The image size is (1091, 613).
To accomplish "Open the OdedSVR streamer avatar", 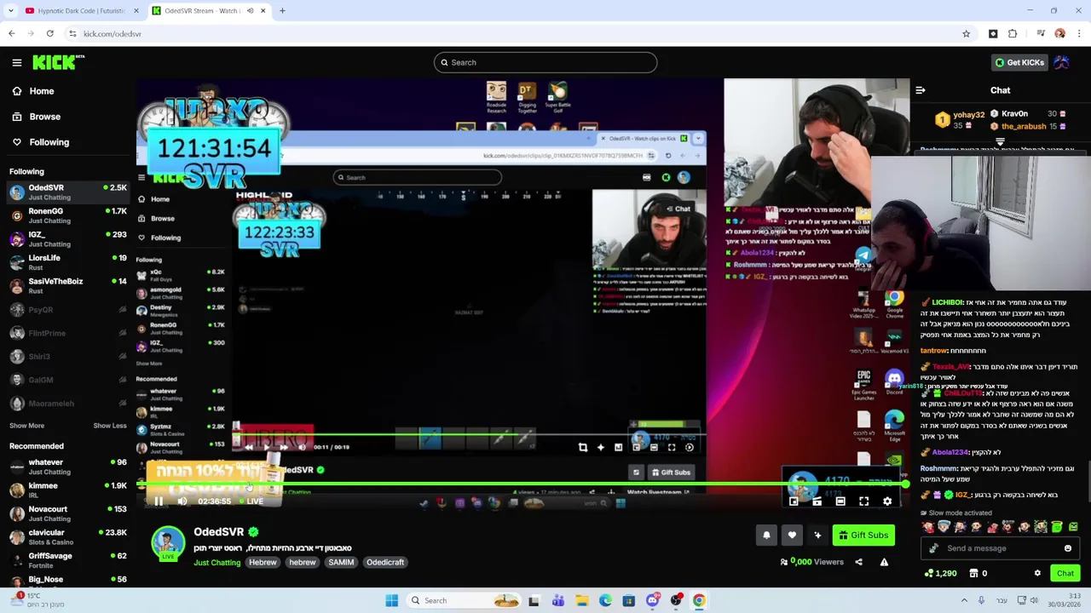I will [168, 543].
